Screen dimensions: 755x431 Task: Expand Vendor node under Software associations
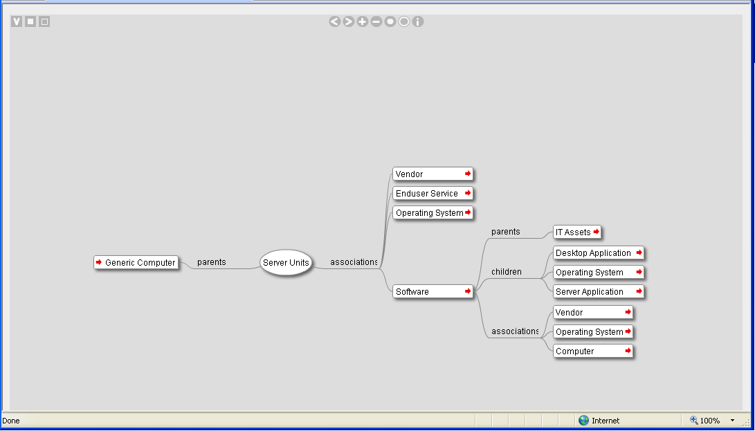[628, 312]
